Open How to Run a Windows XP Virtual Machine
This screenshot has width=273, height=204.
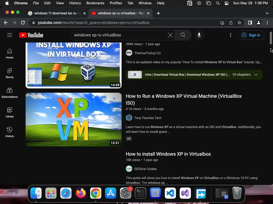point(184,99)
